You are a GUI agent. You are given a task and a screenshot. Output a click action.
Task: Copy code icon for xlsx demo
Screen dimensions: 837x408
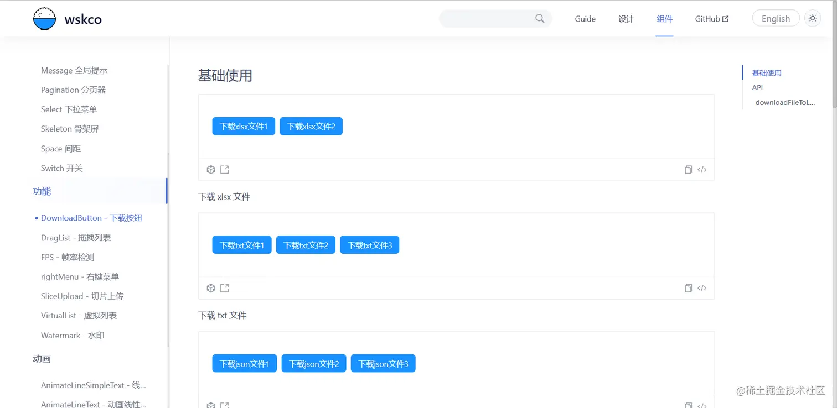point(688,170)
